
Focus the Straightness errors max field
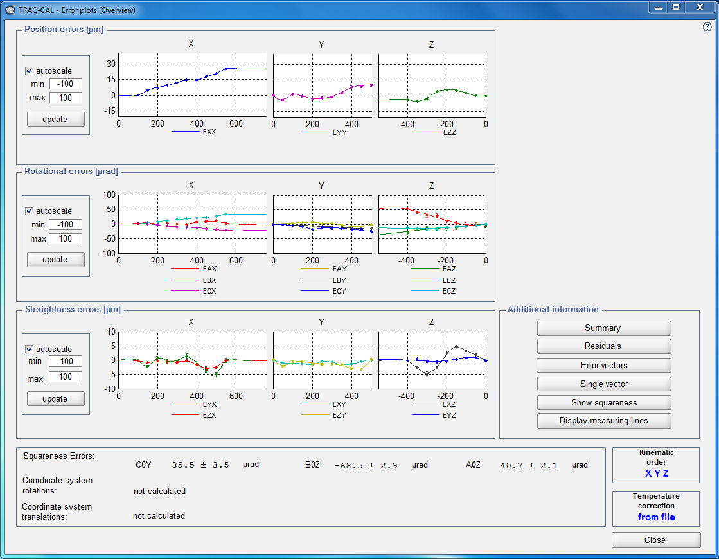click(x=66, y=377)
